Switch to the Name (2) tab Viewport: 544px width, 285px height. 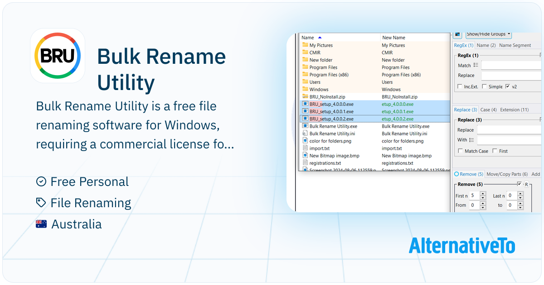[486, 45]
